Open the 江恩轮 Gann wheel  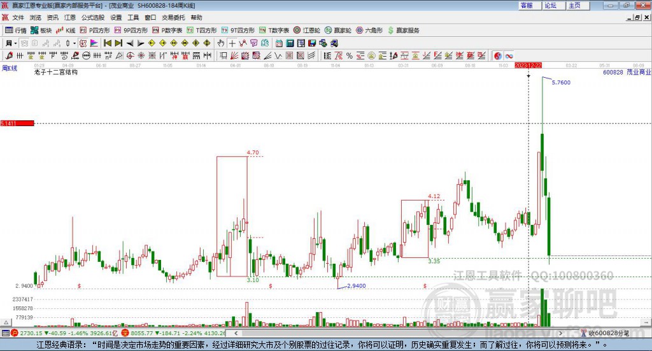tap(307, 31)
